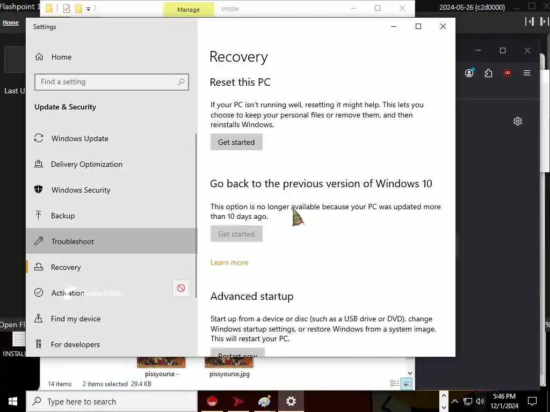
Task: Select Recovery in sidebar
Action: pyautogui.click(x=111, y=267)
